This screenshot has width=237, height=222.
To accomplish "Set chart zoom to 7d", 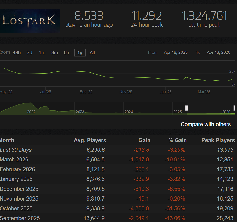I will point(29,53).
